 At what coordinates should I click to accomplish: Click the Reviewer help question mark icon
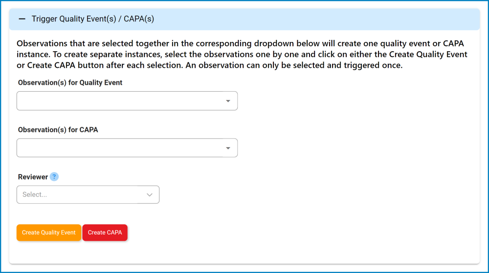(x=54, y=176)
